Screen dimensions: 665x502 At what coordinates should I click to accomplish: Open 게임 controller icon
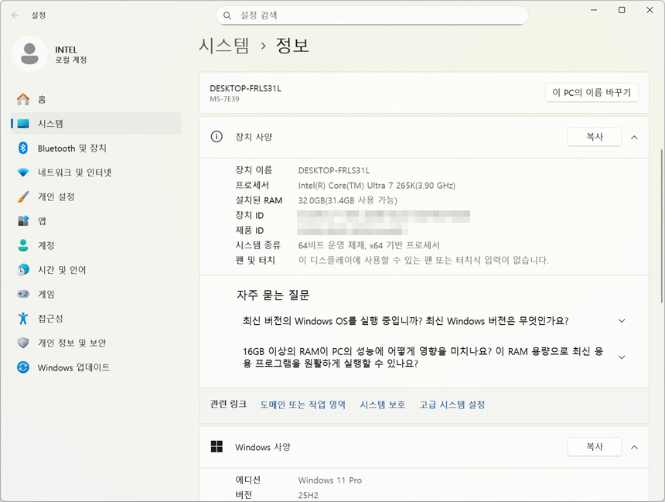23,294
